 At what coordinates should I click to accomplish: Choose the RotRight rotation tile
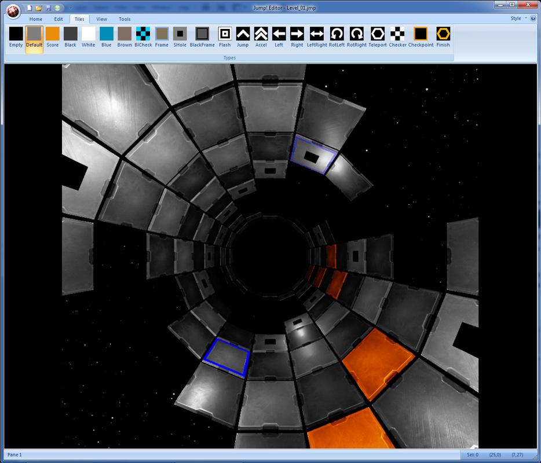(356, 37)
